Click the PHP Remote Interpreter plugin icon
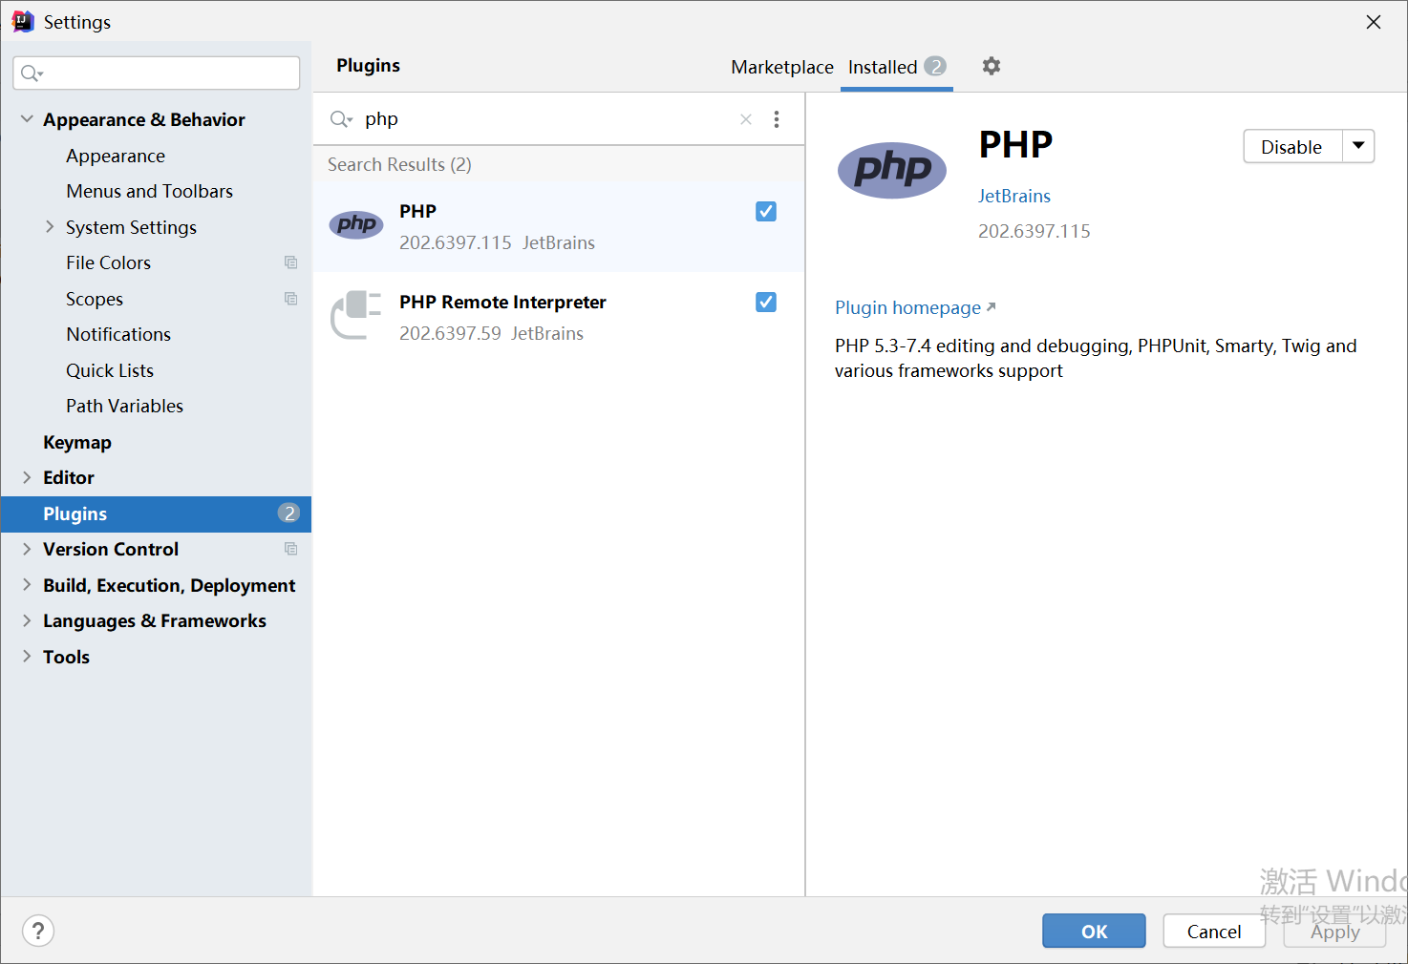 click(x=355, y=316)
